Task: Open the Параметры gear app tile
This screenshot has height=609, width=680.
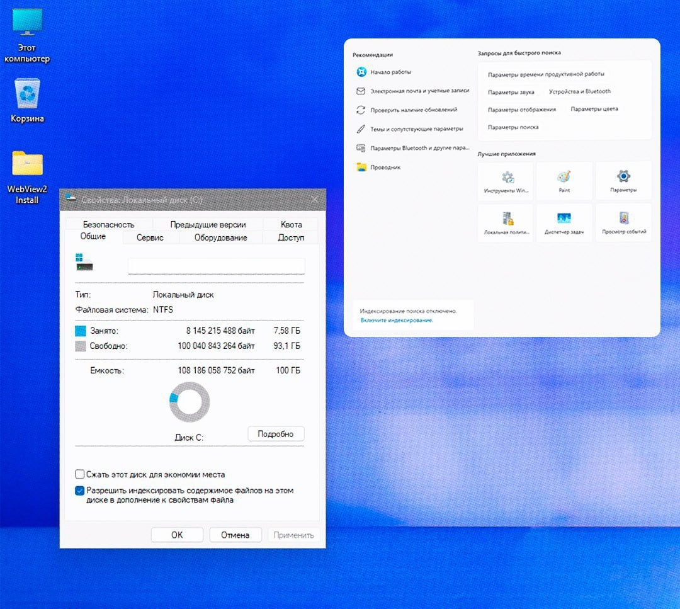Action: click(x=623, y=181)
